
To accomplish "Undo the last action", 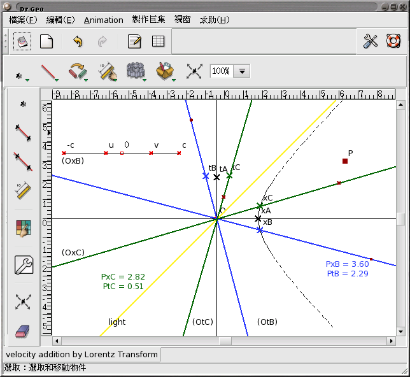I will pos(78,41).
